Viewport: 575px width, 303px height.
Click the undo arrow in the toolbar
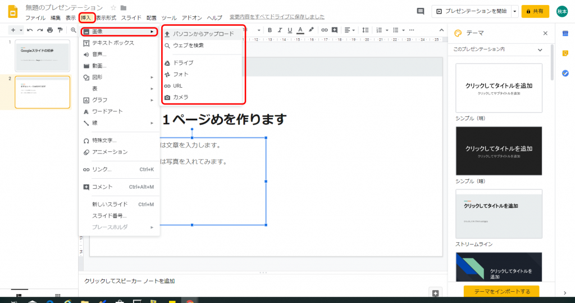point(30,30)
